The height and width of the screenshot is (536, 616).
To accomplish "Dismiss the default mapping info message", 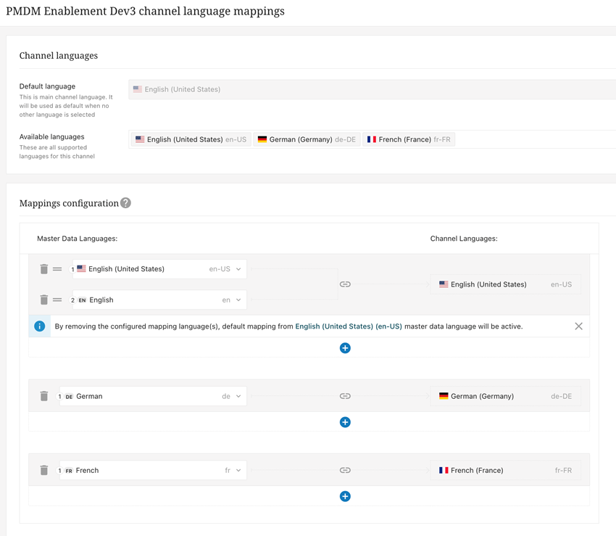I will [x=578, y=326].
